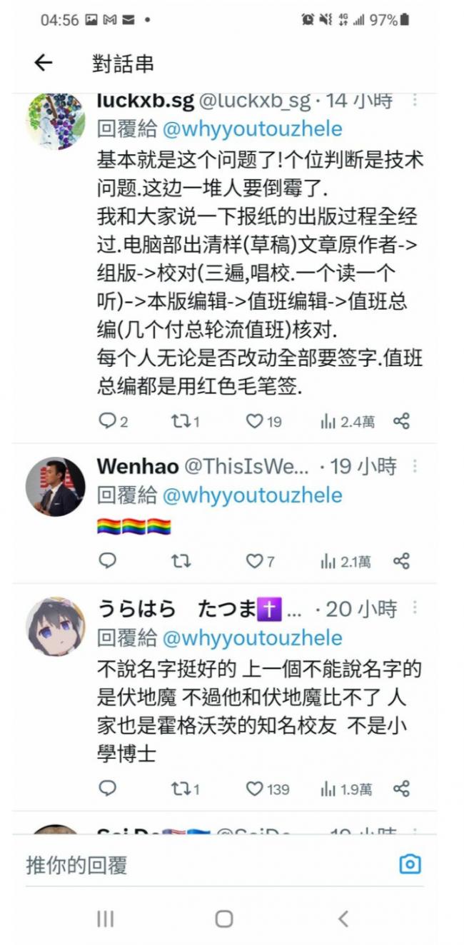Viewport: 464px width, 945px height.
Task: Open more options on Wenhao's tweet
Action: click(x=415, y=467)
